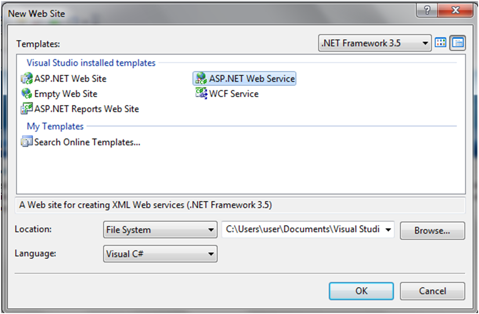Switch to small icons list view
Viewport: 479px width, 314px height.
coord(458,43)
